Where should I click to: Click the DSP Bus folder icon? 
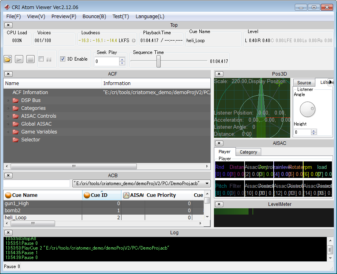[15, 100]
